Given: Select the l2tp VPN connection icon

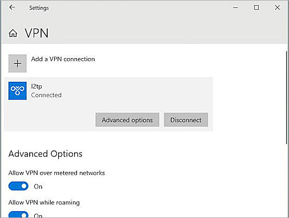Looking at the screenshot, I should click(18, 91).
